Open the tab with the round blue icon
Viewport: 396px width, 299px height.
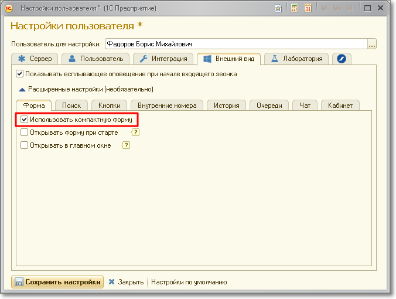(x=342, y=59)
